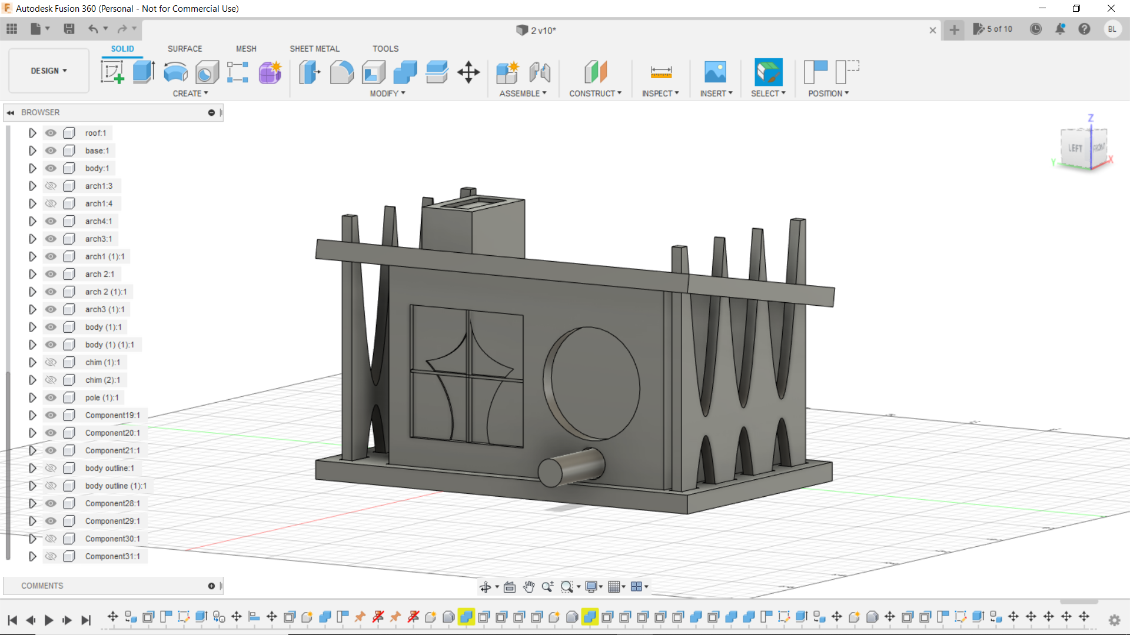Expand the body:1 tree node

click(32, 168)
